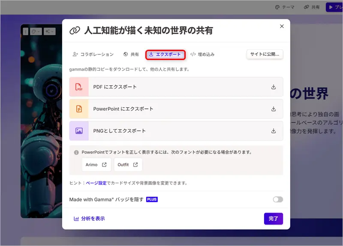Click the red PDF file icon

click(79, 87)
